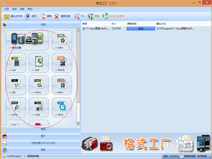The image size is (212, 159).
Task: Collapse the 视频 video section header
Action: [x=41, y=25]
